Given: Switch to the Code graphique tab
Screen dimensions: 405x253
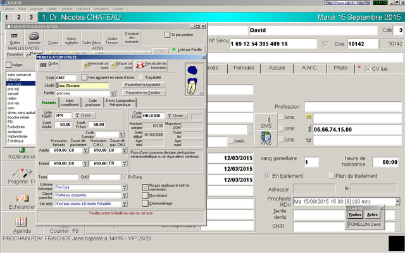Looking at the screenshot, I should pyautogui.click(x=91, y=102).
